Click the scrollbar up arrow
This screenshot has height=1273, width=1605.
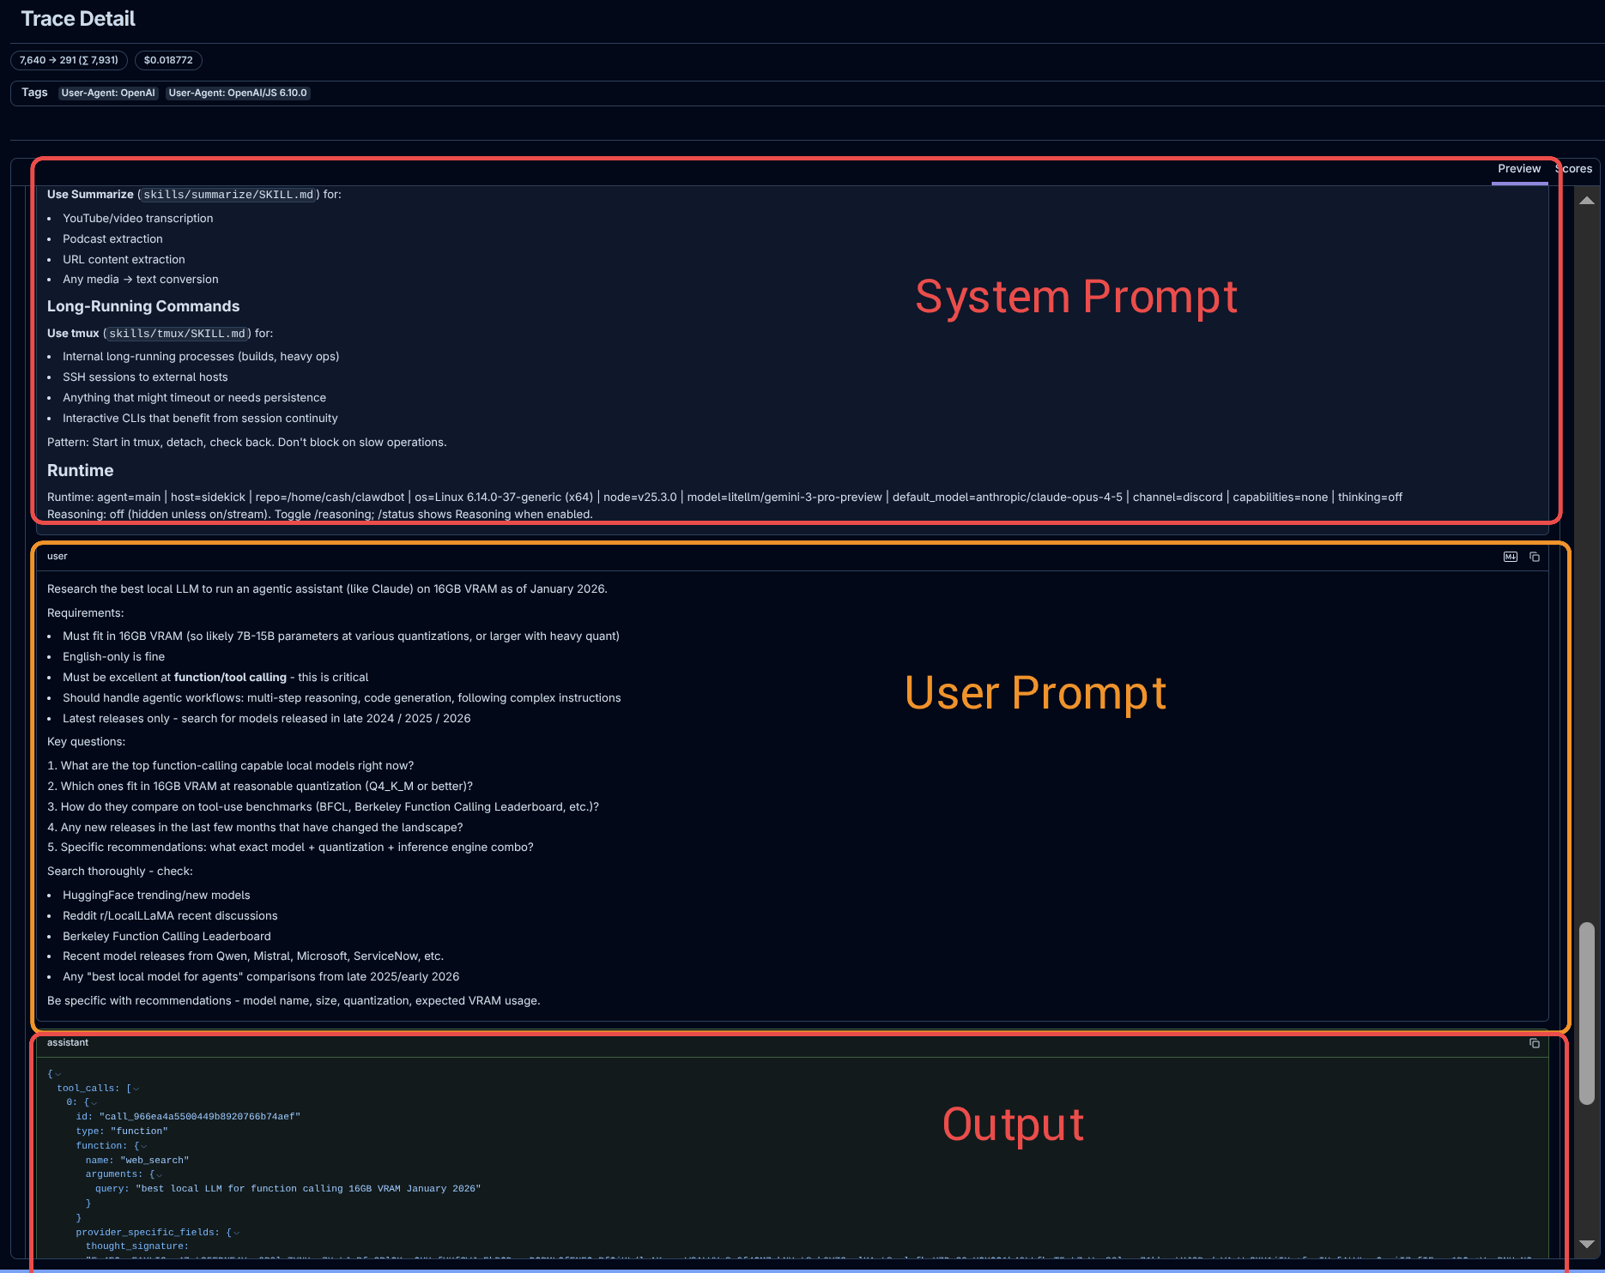pos(1587,201)
